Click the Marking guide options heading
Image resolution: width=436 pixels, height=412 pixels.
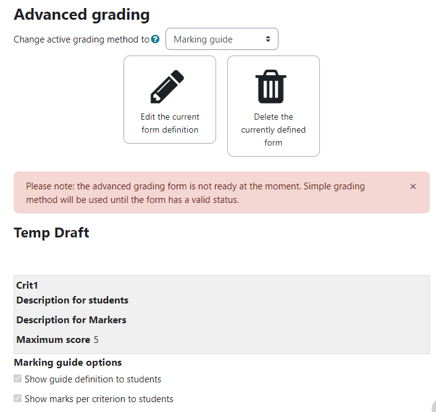68,363
